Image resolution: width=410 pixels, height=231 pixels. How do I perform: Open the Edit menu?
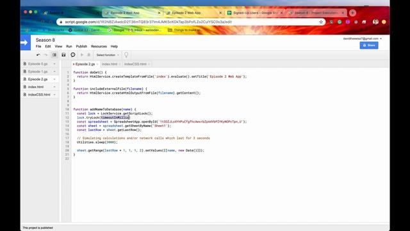(48, 46)
